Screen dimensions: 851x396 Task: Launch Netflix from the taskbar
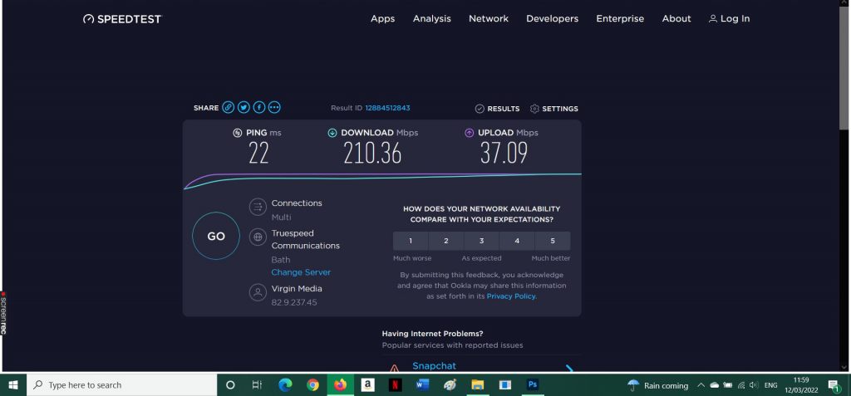[x=395, y=385]
